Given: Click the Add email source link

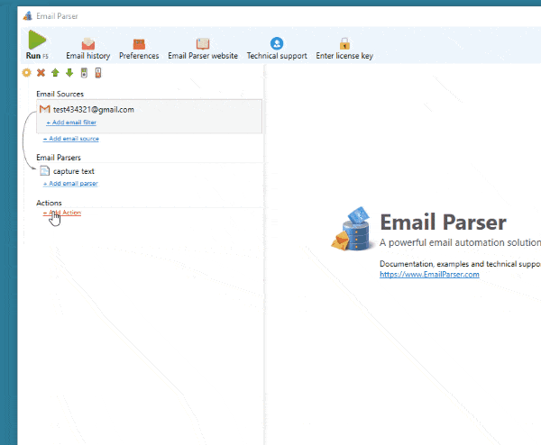Looking at the screenshot, I should pos(71,139).
